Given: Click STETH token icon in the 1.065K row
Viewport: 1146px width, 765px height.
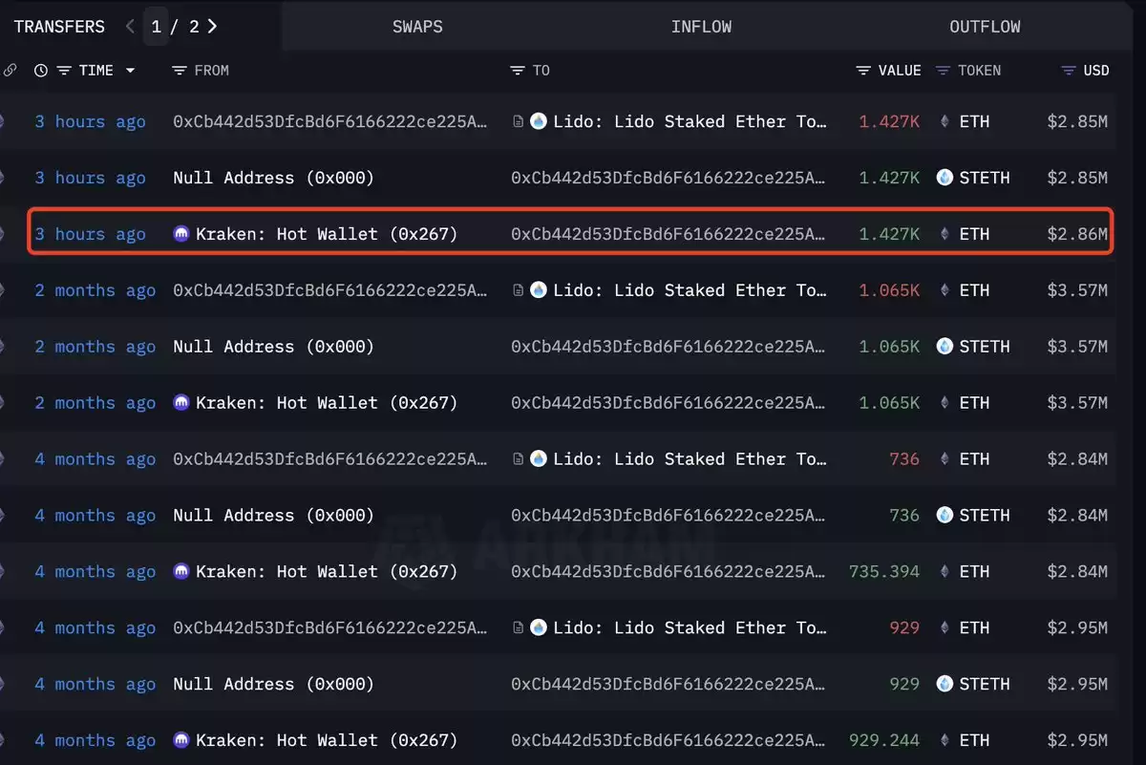Looking at the screenshot, I should [x=944, y=347].
